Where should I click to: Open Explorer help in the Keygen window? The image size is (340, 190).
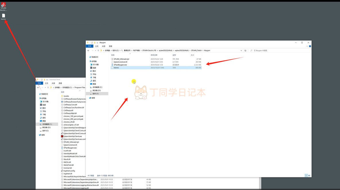[x=310, y=46]
